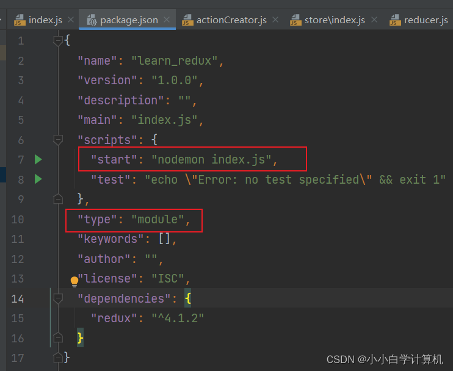Click the "description" key

tap(120, 100)
